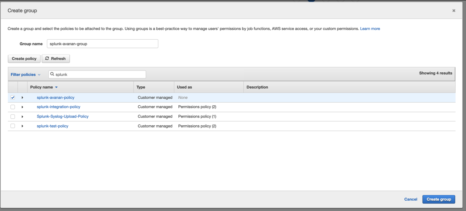This screenshot has width=466, height=211.
Task: Close the Create group dialog
Action: click(x=453, y=11)
